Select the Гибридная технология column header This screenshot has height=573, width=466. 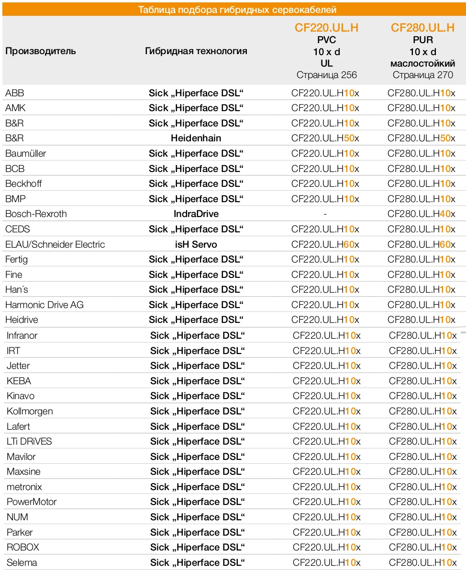point(196,51)
